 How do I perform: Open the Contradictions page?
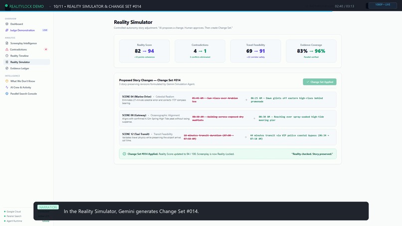[x=26, y=49]
